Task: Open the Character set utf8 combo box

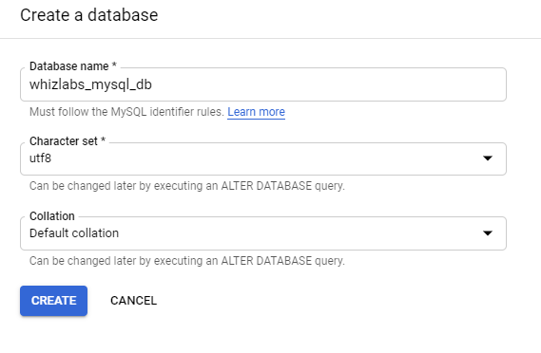Action: 263,158
